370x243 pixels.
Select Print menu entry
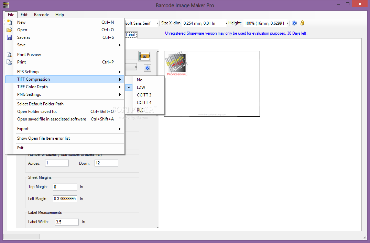click(x=65, y=62)
